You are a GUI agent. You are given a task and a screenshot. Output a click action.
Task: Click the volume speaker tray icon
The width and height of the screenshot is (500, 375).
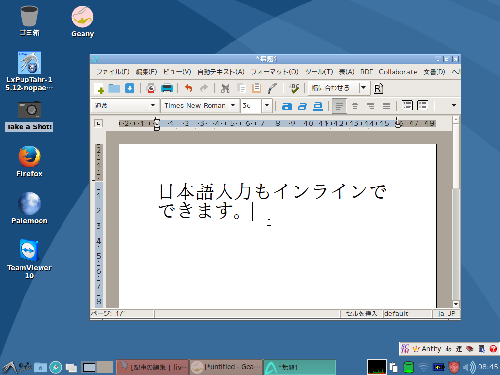[x=469, y=367]
